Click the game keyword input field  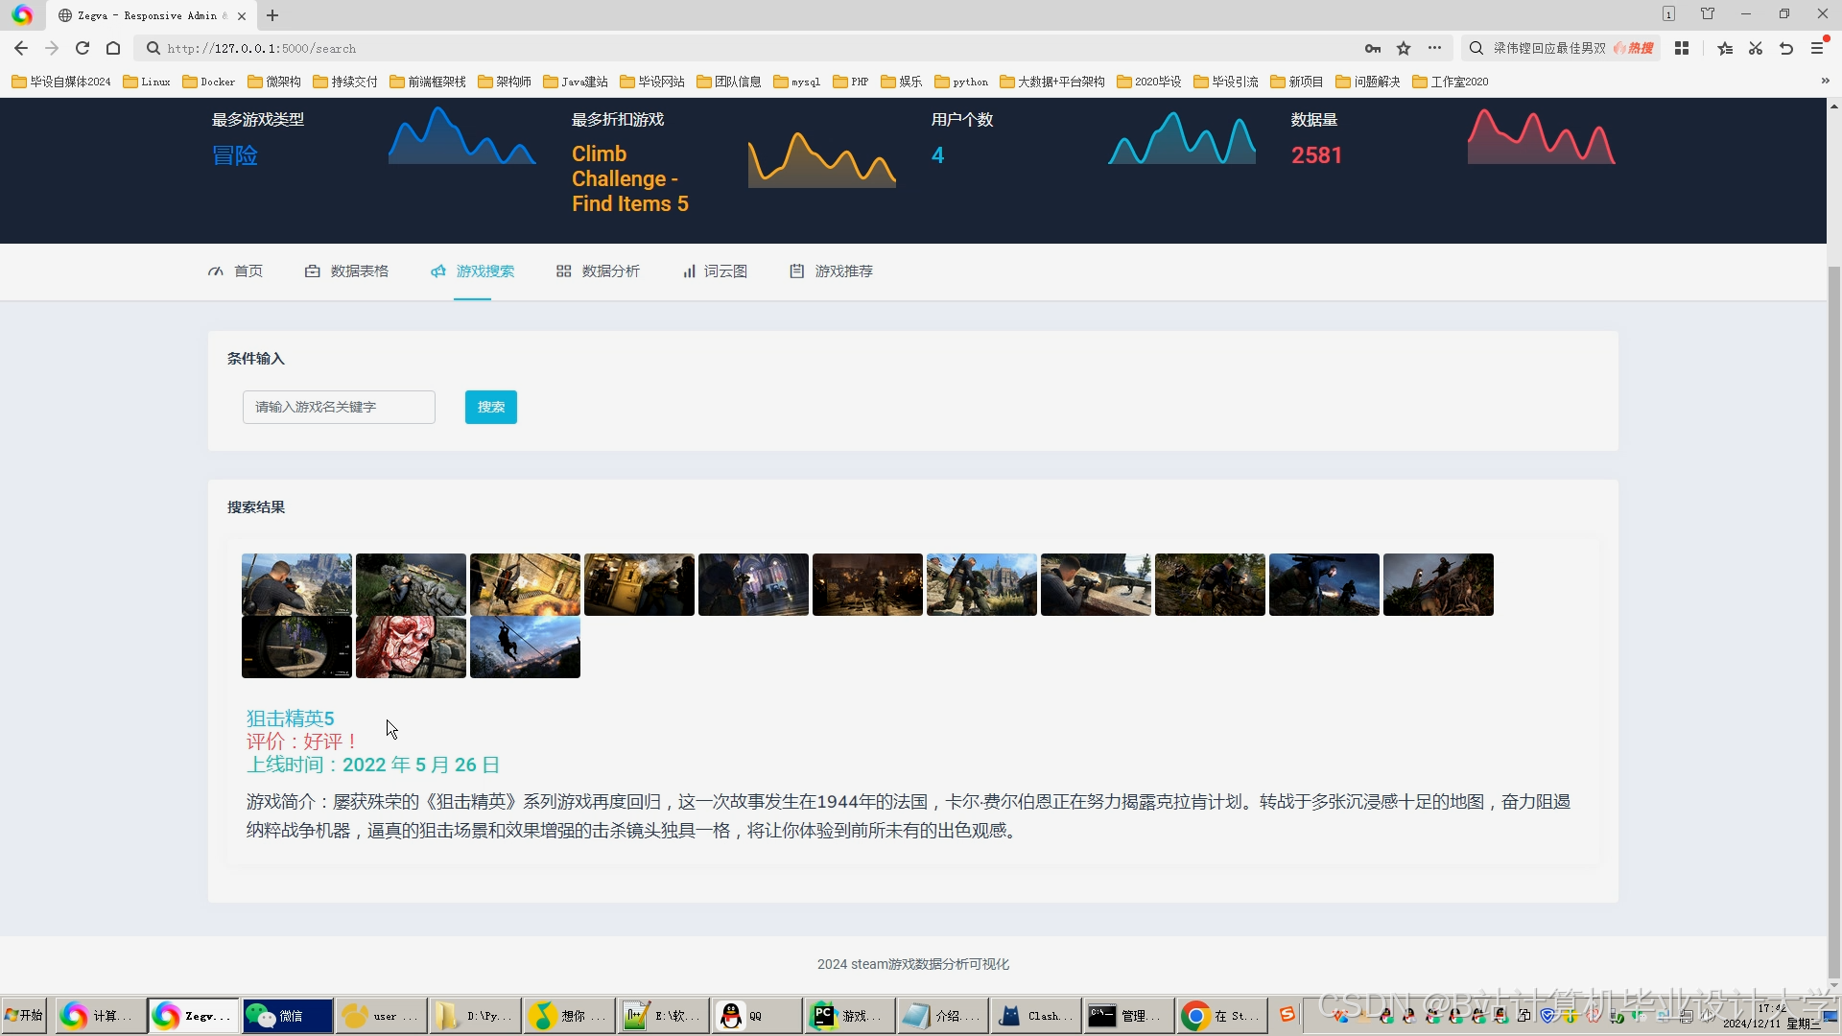339,407
